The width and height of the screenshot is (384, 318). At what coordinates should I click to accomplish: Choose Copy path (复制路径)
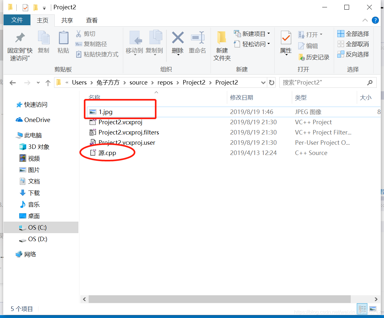click(91, 44)
